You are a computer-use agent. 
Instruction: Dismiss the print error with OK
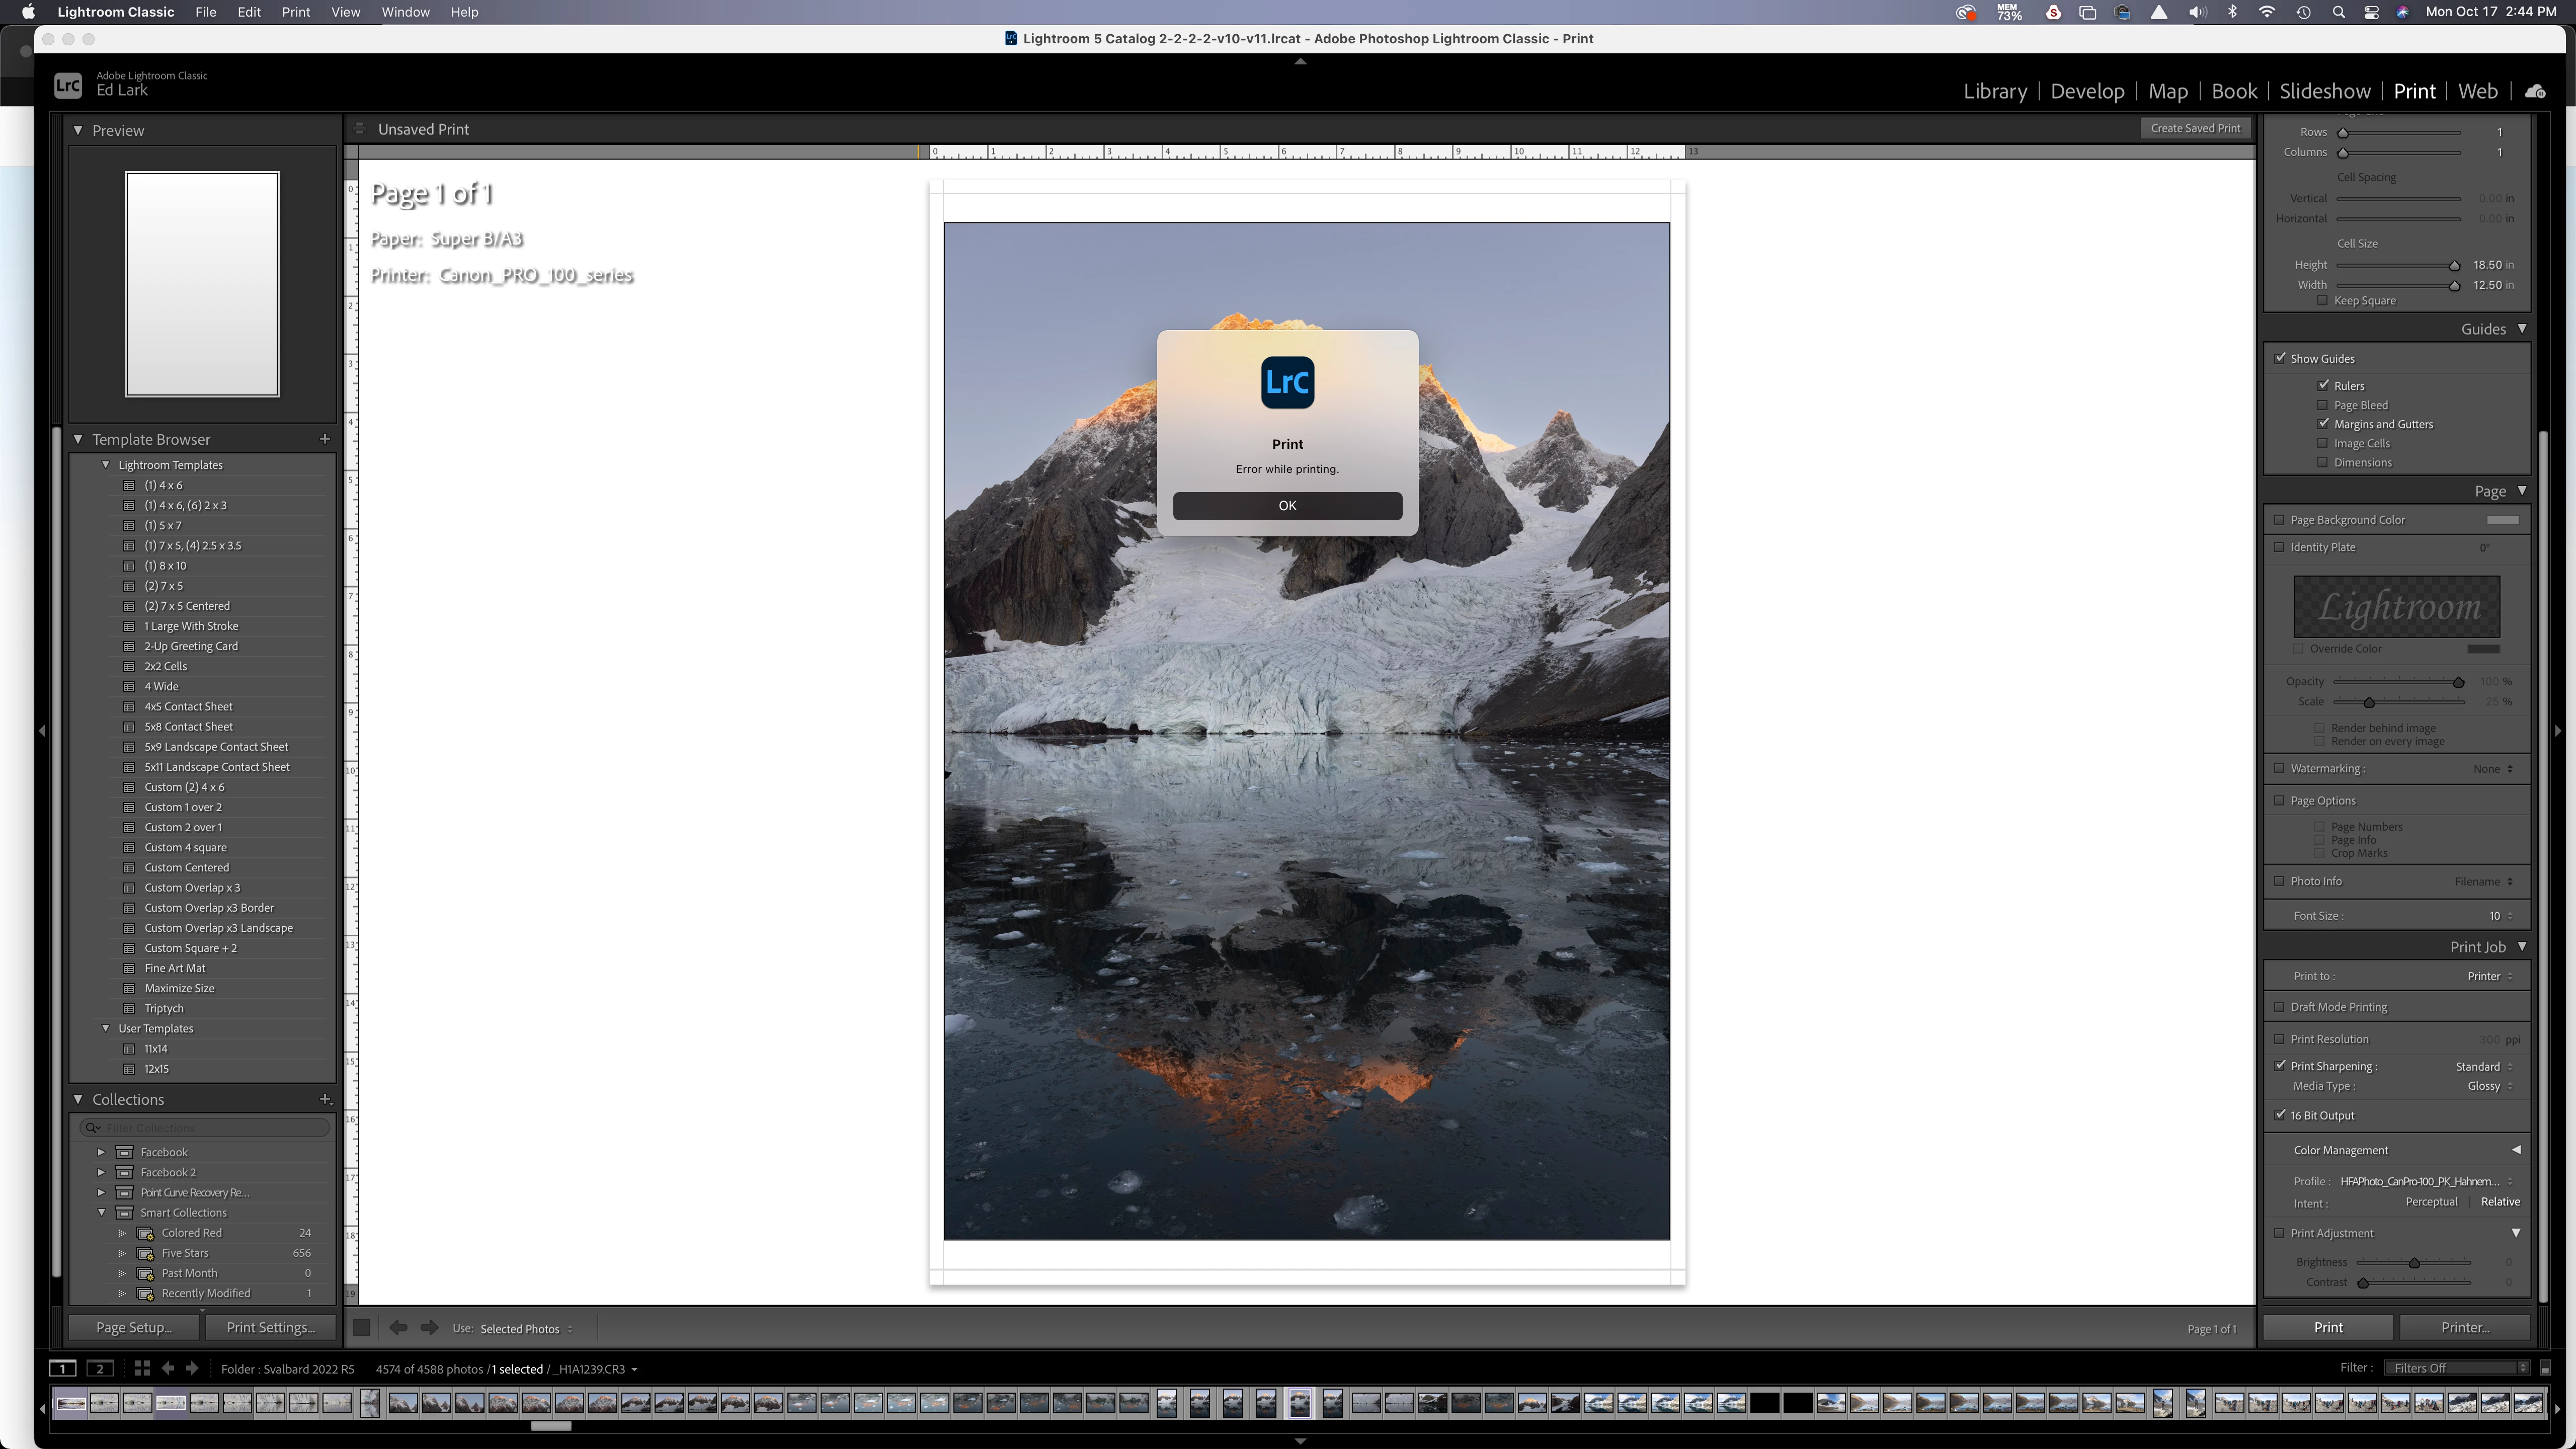click(1287, 505)
